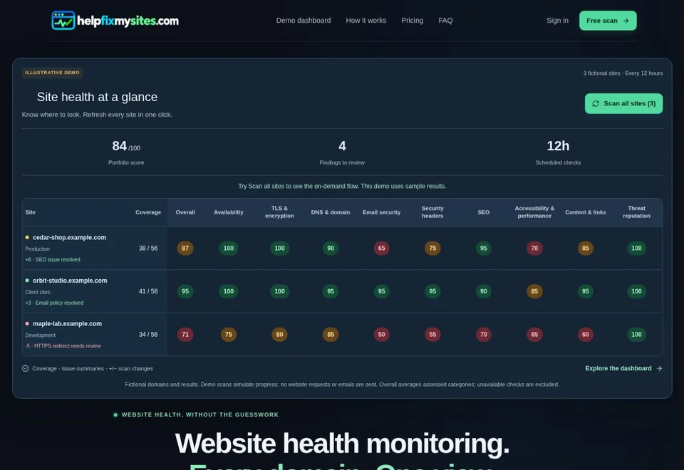This screenshot has height=470, width=684.
Task: Open the How it works nav item
Action: [366, 21]
